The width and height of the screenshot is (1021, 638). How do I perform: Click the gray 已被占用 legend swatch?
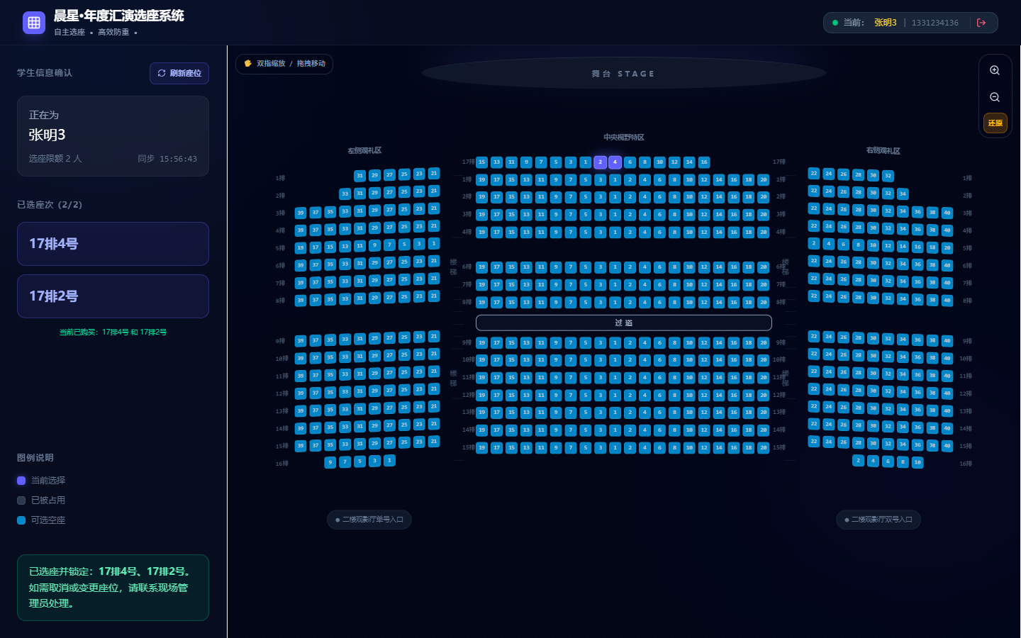click(x=21, y=500)
